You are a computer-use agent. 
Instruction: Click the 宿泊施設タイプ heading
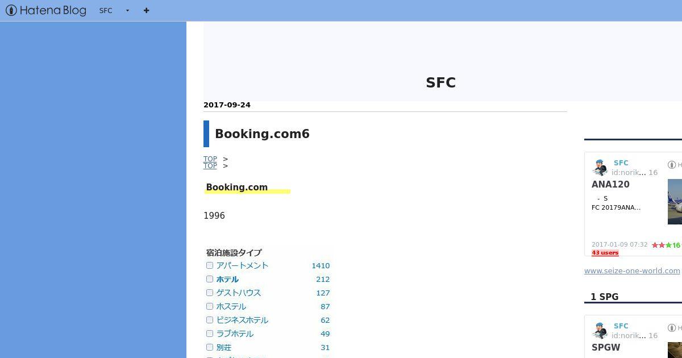pos(234,252)
